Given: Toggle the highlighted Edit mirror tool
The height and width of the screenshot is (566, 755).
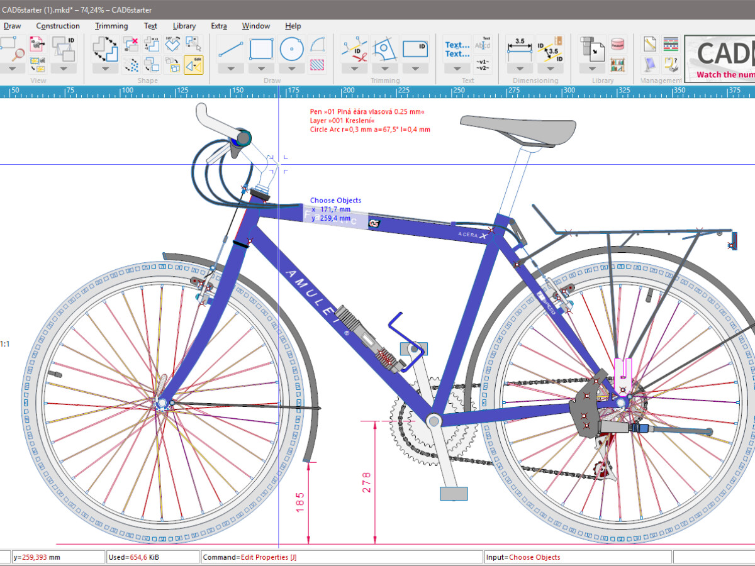Looking at the screenshot, I should pyautogui.click(x=193, y=65).
